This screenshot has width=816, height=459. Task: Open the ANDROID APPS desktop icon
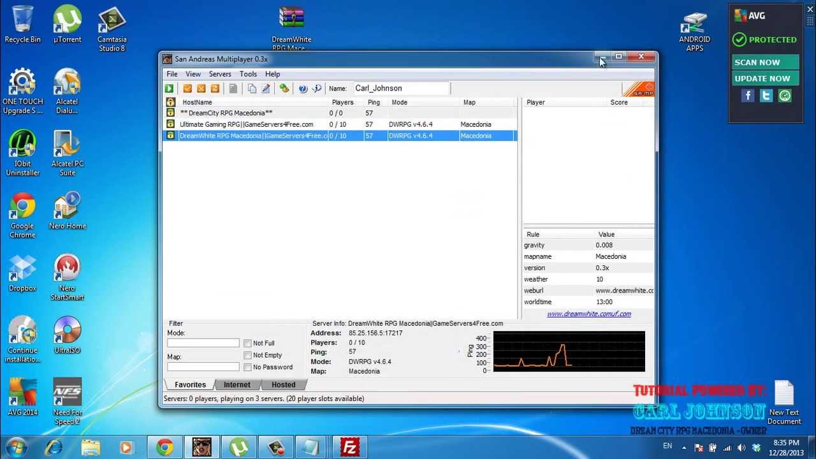coord(694,32)
